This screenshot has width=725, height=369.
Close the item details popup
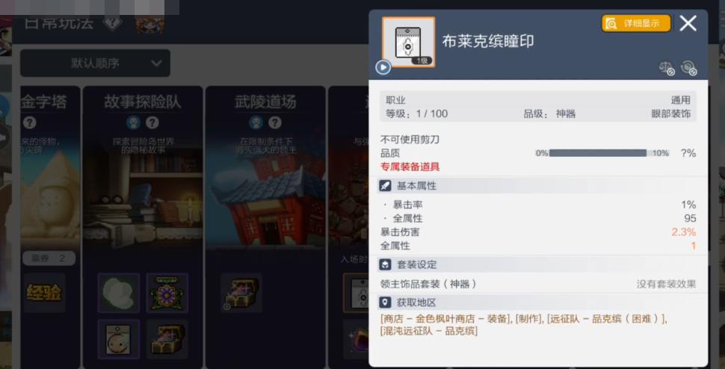click(x=688, y=23)
